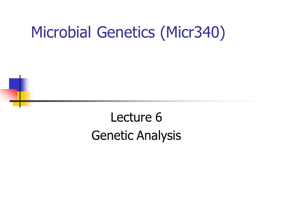Click the "(Micr340)" course code text
Viewport: 281px width, 211px height.
pos(193,33)
